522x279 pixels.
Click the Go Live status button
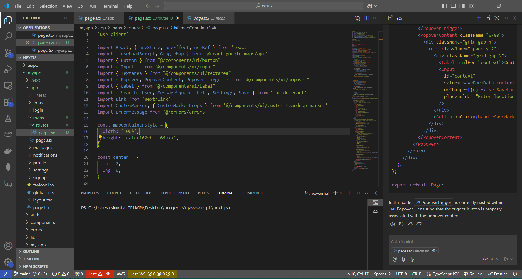click(x=473, y=274)
